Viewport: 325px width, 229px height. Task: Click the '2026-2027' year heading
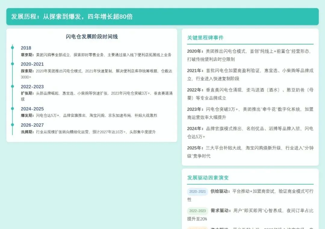point(32,125)
